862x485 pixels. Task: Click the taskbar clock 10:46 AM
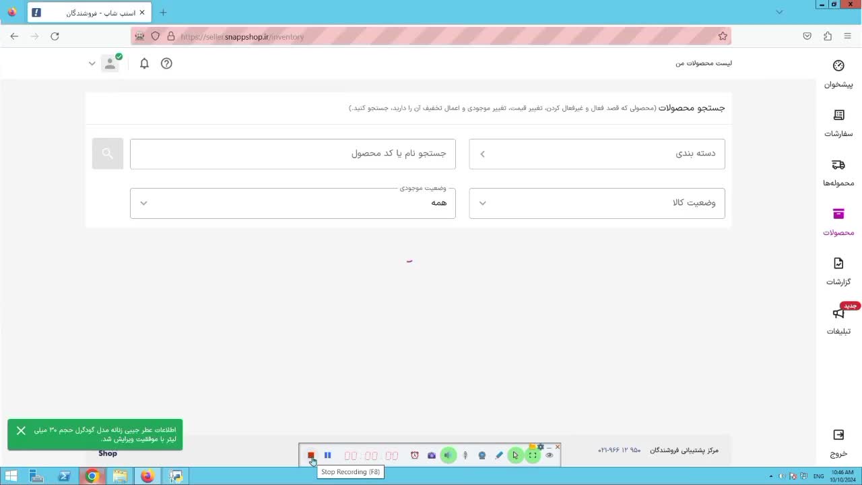(842, 476)
